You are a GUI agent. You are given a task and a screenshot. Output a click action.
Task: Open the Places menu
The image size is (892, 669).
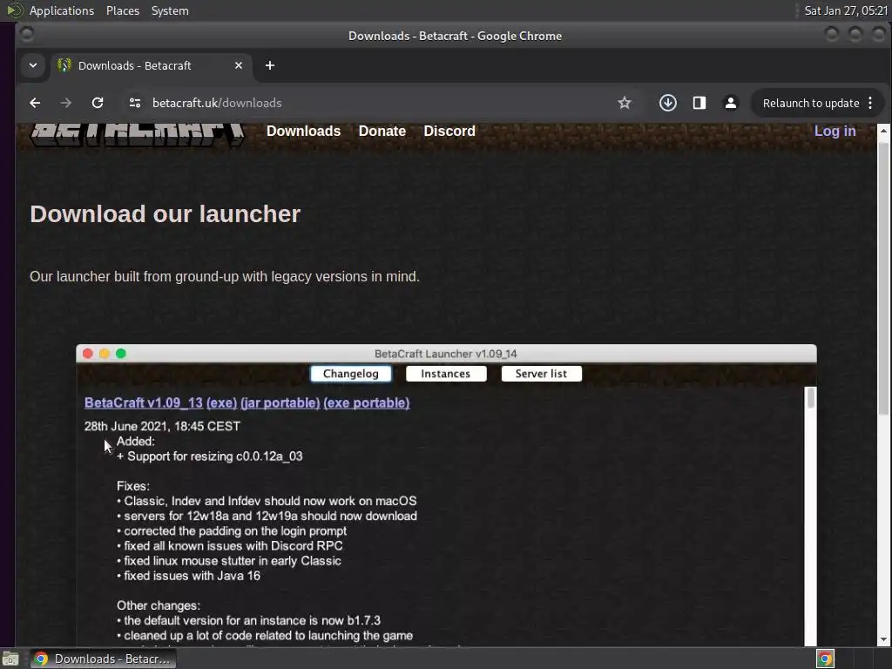[123, 10]
